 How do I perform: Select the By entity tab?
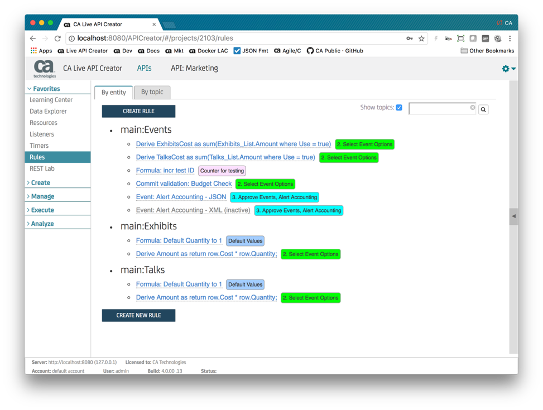[x=114, y=93]
